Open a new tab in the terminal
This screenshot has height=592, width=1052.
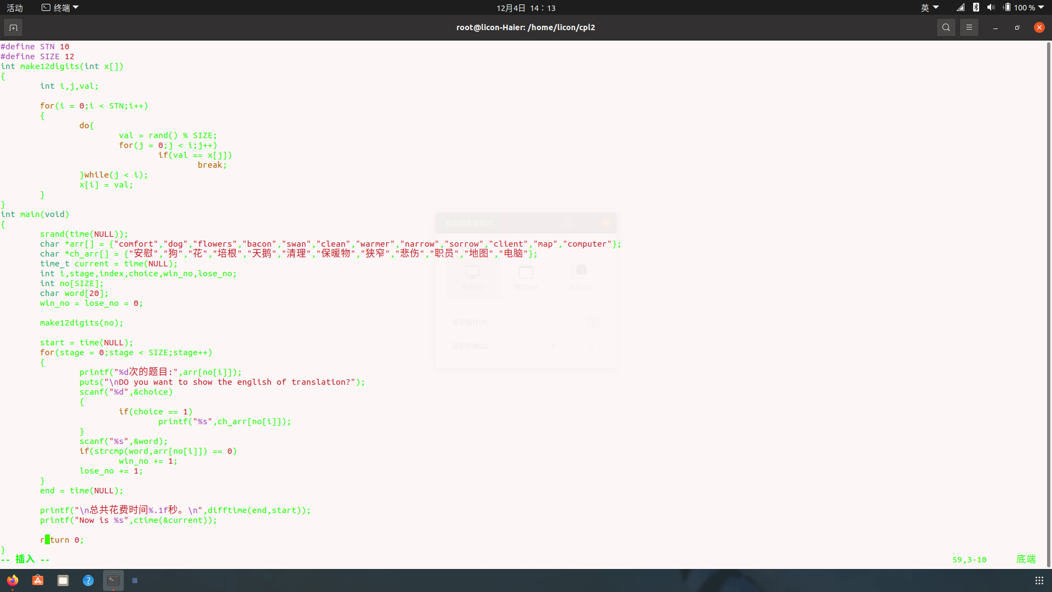click(13, 27)
